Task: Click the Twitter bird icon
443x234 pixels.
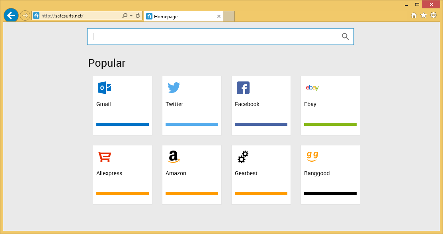Action: [174, 88]
